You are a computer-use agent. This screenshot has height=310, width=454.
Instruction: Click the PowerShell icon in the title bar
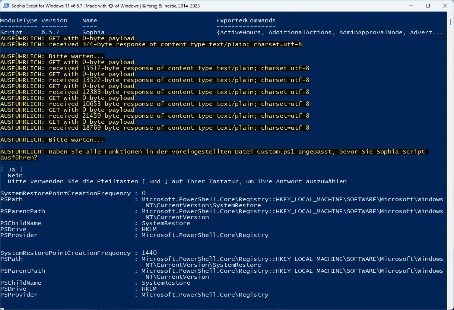tap(6, 6)
